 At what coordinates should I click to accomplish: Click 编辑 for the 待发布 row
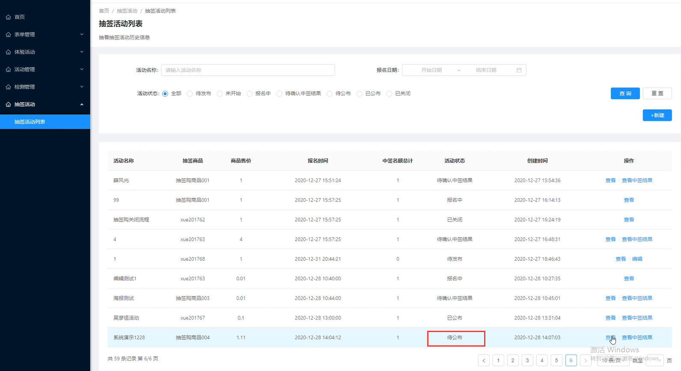coord(637,259)
